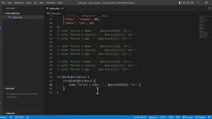The width and height of the screenshot is (212, 119).
Task: Restore down the VS Code window
Action: pos(206,3)
